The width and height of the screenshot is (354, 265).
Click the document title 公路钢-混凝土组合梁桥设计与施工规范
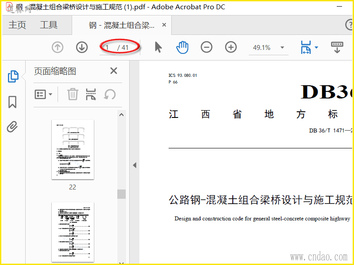pos(260,200)
